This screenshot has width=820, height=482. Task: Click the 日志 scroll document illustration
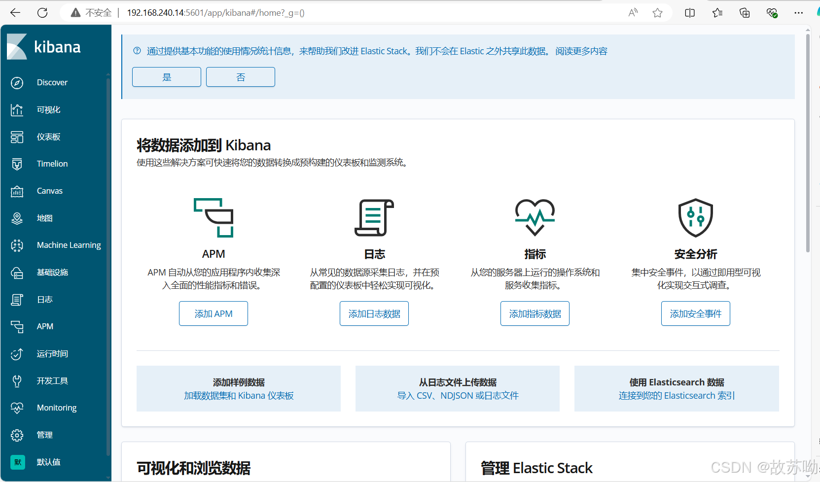click(374, 218)
